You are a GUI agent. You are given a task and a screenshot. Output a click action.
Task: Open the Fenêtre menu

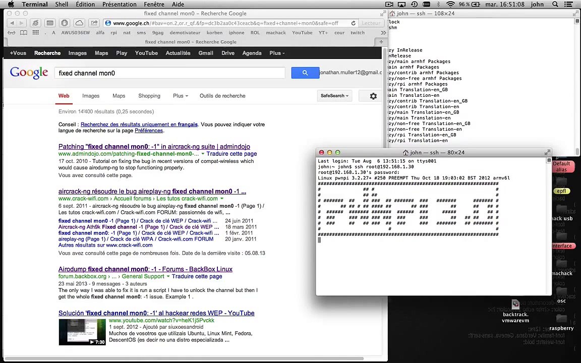coord(154,4)
